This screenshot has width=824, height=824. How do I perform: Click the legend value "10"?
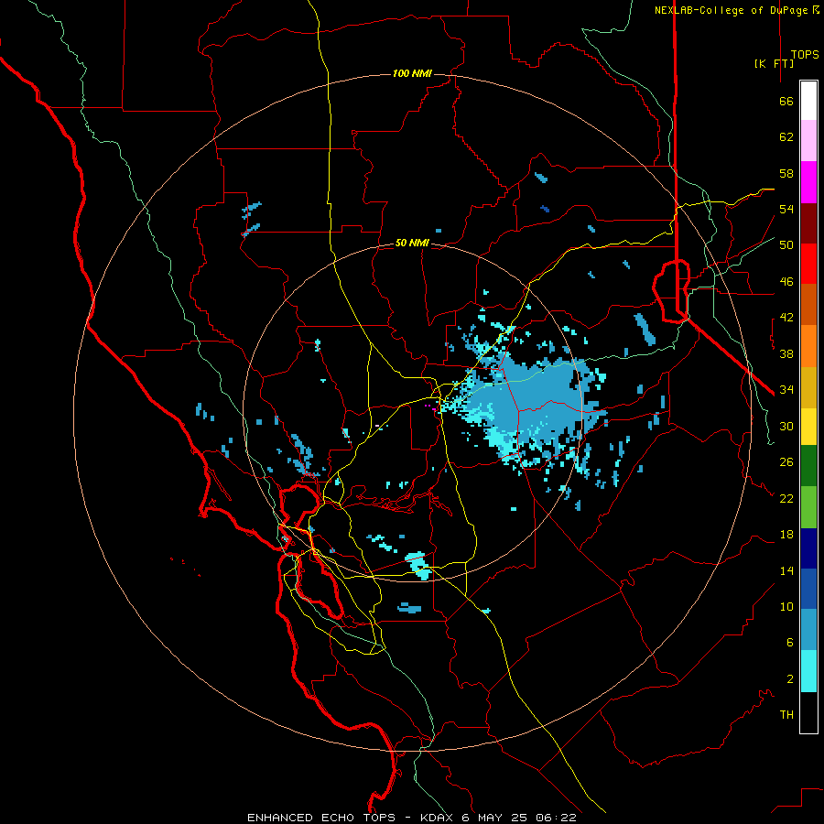(x=786, y=607)
